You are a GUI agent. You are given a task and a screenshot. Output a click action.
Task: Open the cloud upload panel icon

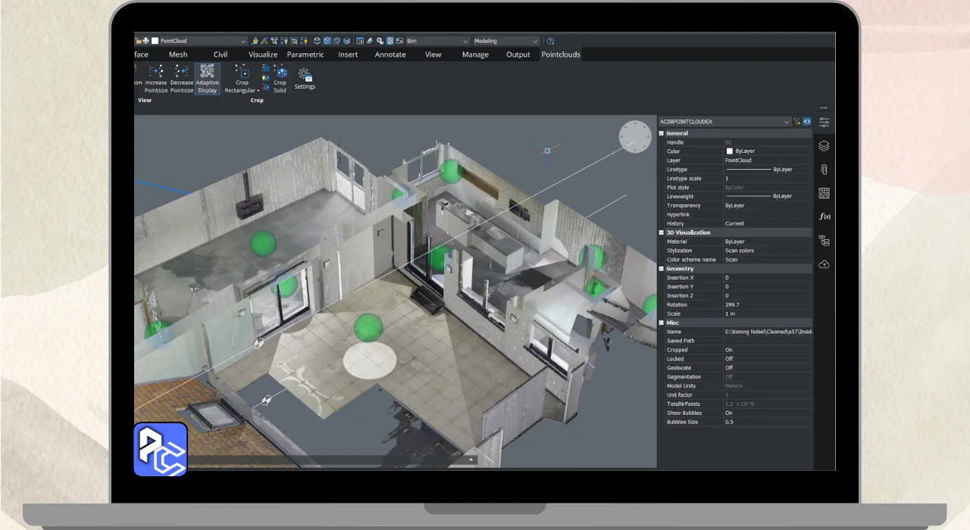(x=824, y=264)
